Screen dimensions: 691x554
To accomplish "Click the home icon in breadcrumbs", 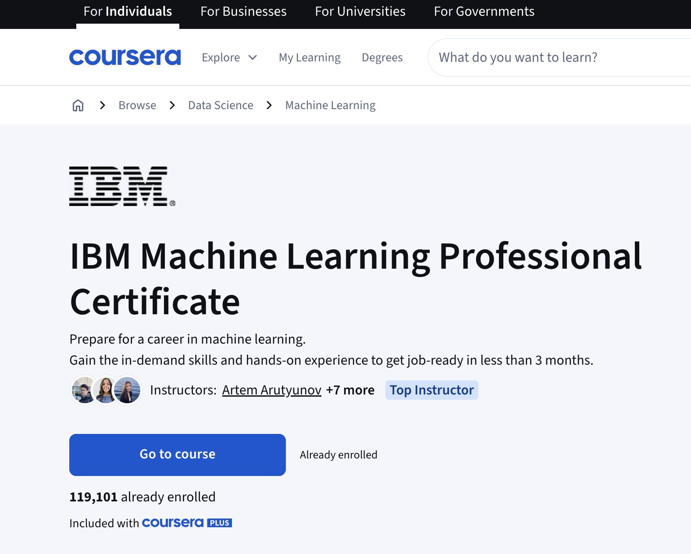I will tap(78, 105).
